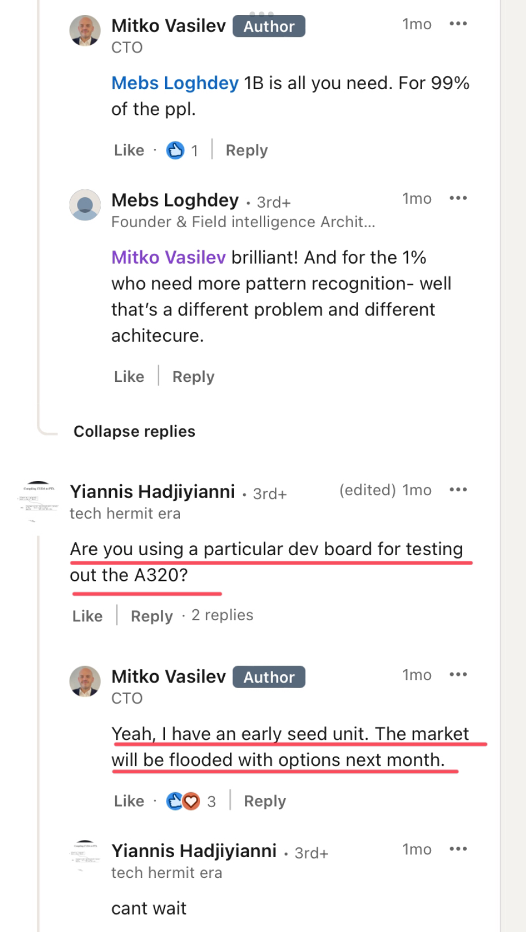Open more options on the "cant wait" reply

tap(458, 849)
